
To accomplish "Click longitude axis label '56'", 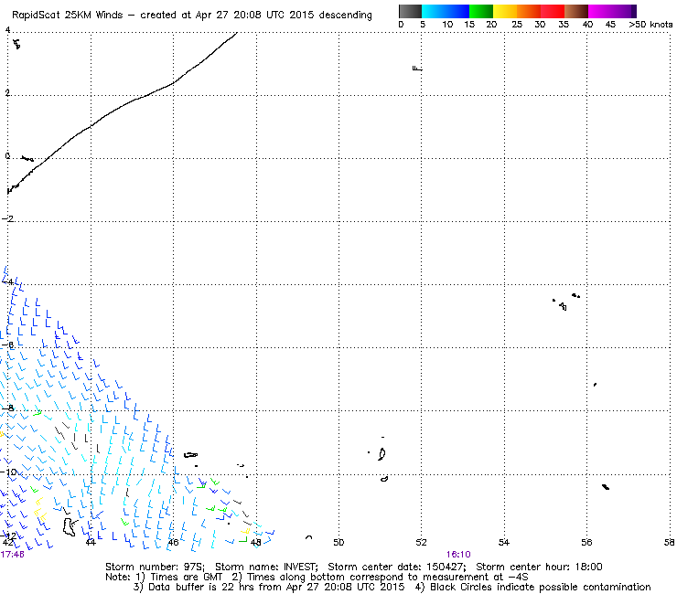I will point(586,542).
